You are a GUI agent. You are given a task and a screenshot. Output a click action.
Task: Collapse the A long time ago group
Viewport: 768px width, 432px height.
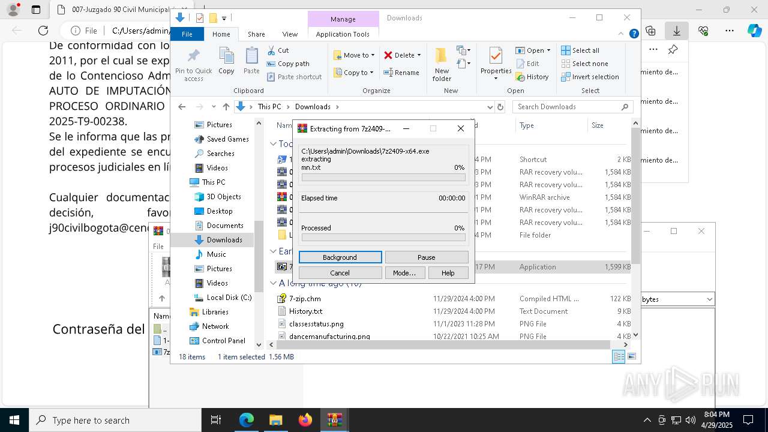point(273,283)
